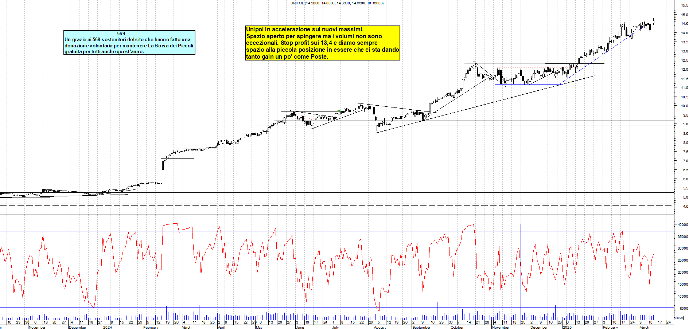689x329 pixels.
Task: Click the '2024' year label on the time axis
Action: [108, 327]
